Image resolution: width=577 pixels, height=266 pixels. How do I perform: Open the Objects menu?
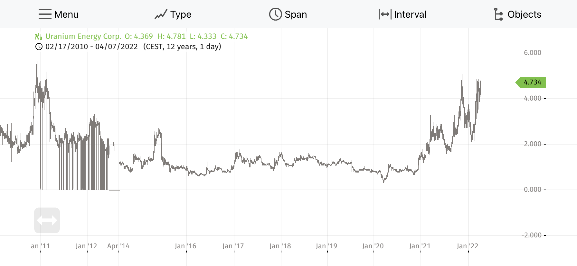pyautogui.click(x=524, y=14)
